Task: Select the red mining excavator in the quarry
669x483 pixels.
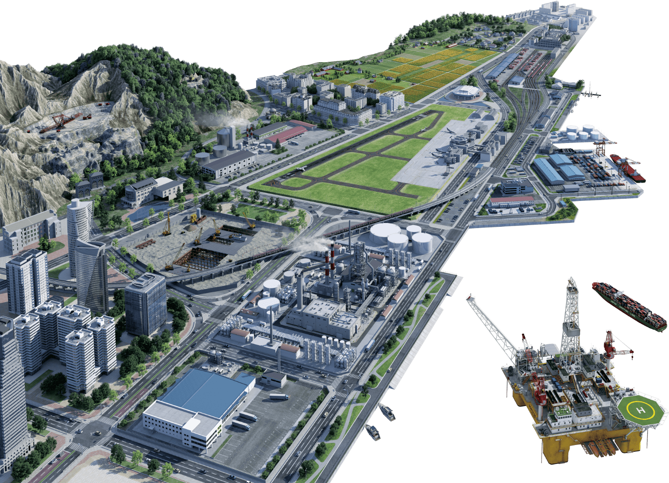Action: point(61,122)
